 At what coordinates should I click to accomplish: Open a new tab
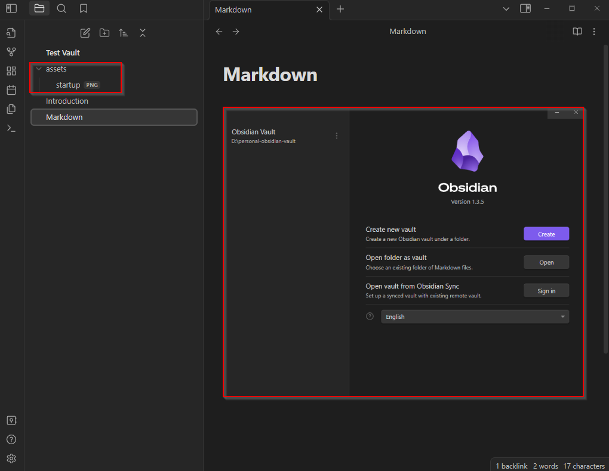(340, 9)
